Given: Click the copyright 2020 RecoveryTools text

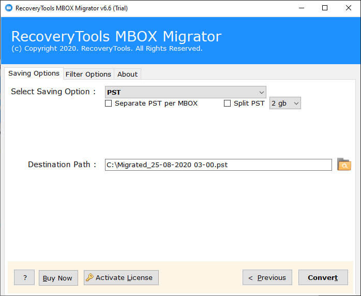Looking at the screenshot, I should pos(107,48).
